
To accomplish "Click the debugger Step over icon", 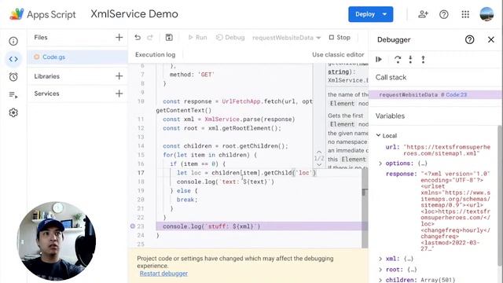I will (398, 60).
